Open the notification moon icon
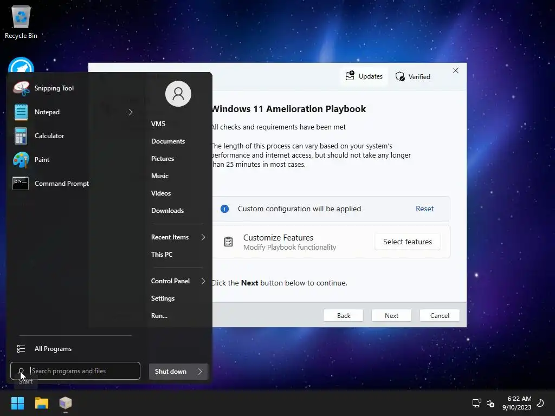 point(540,403)
